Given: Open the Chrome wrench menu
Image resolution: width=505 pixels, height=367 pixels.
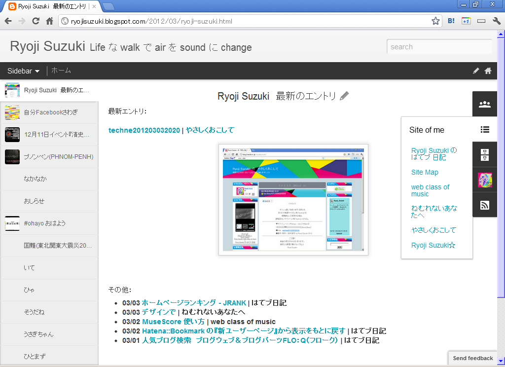Looking at the screenshot, I should point(496,21).
